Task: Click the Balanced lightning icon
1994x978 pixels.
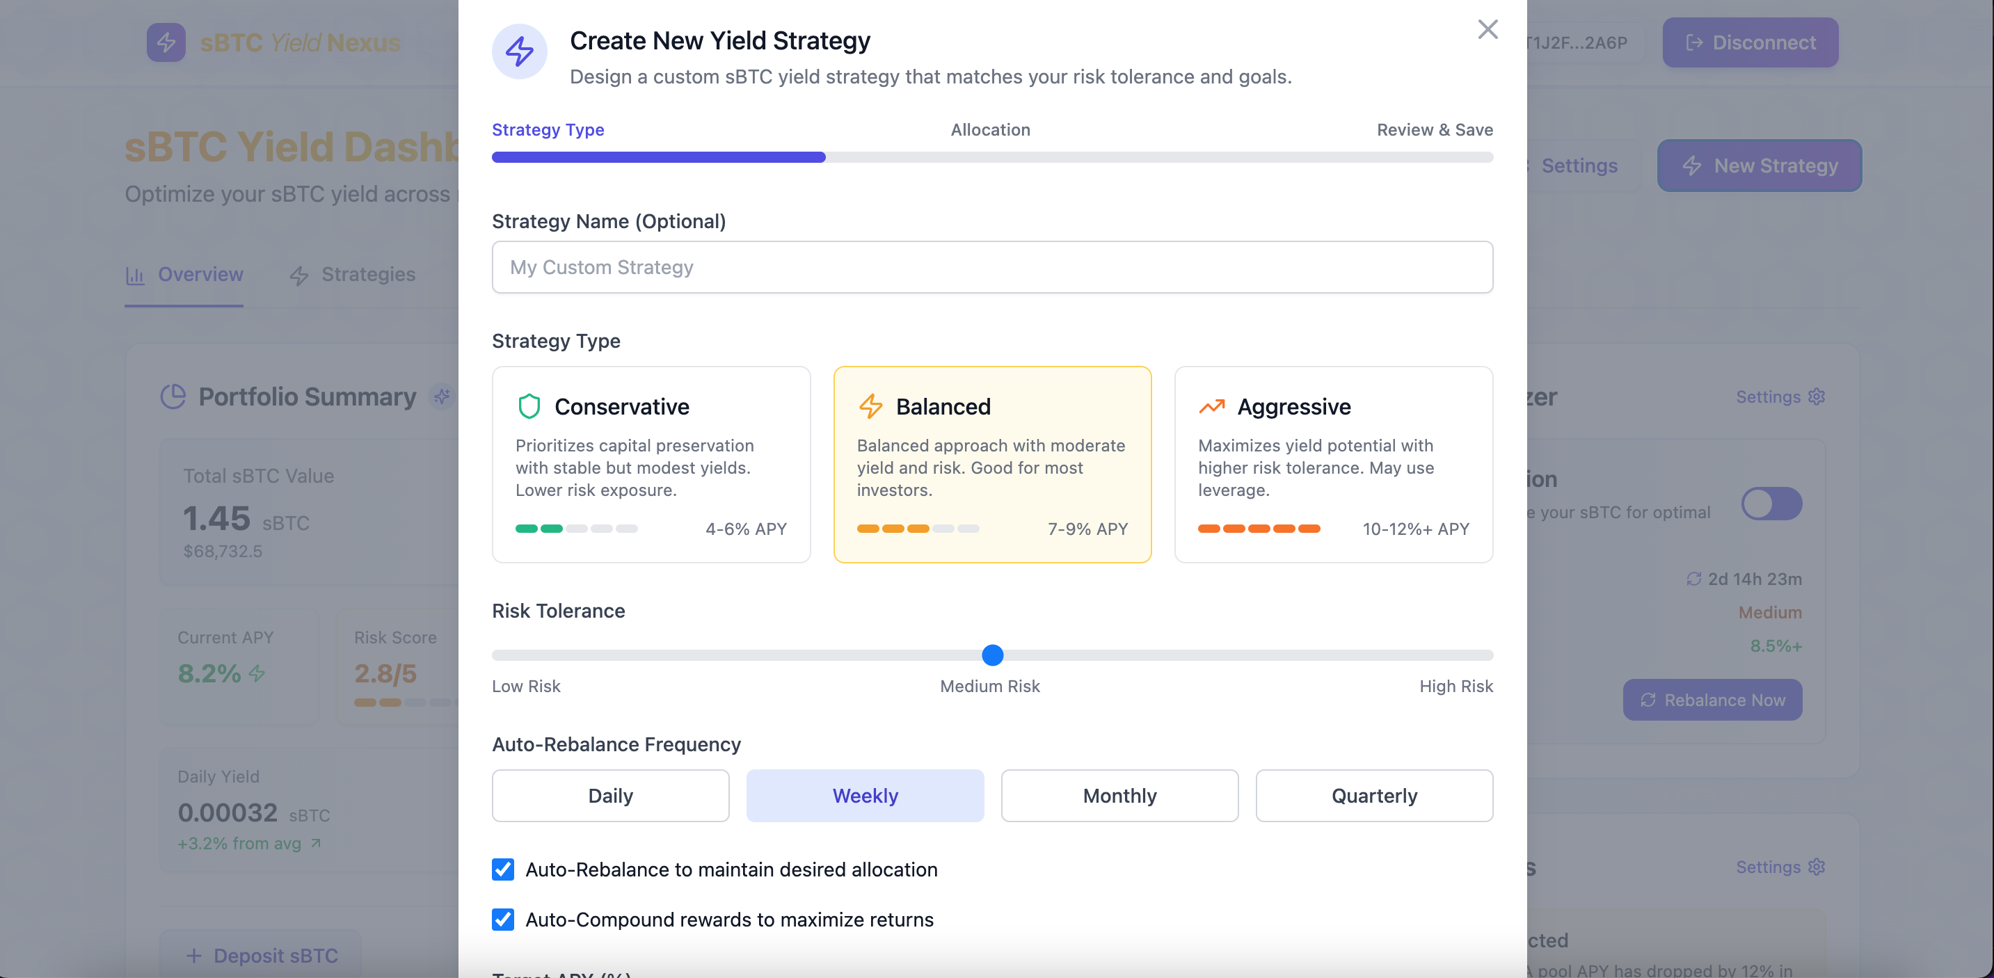Action: click(871, 406)
